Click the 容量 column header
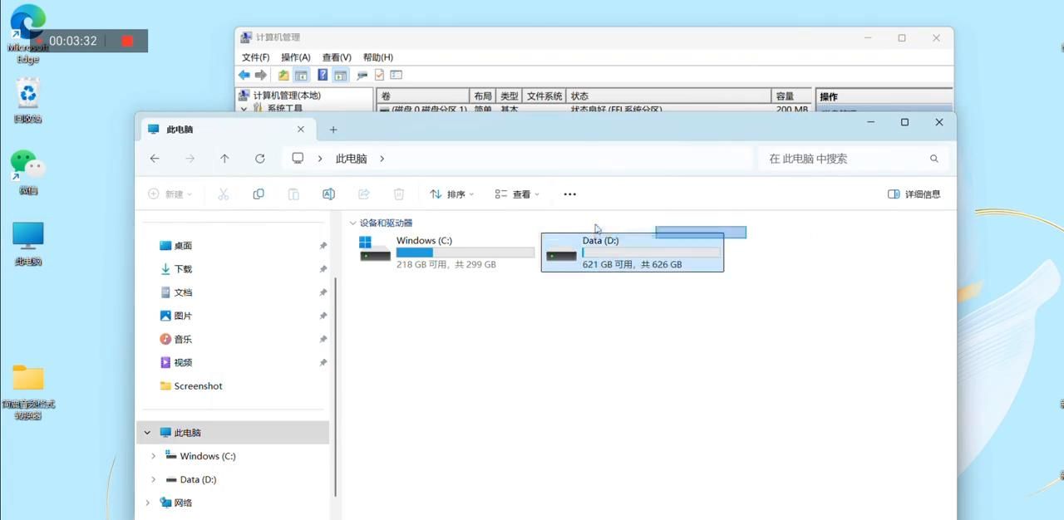Screen dimensions: 1064x520 (x=791, y=96)
